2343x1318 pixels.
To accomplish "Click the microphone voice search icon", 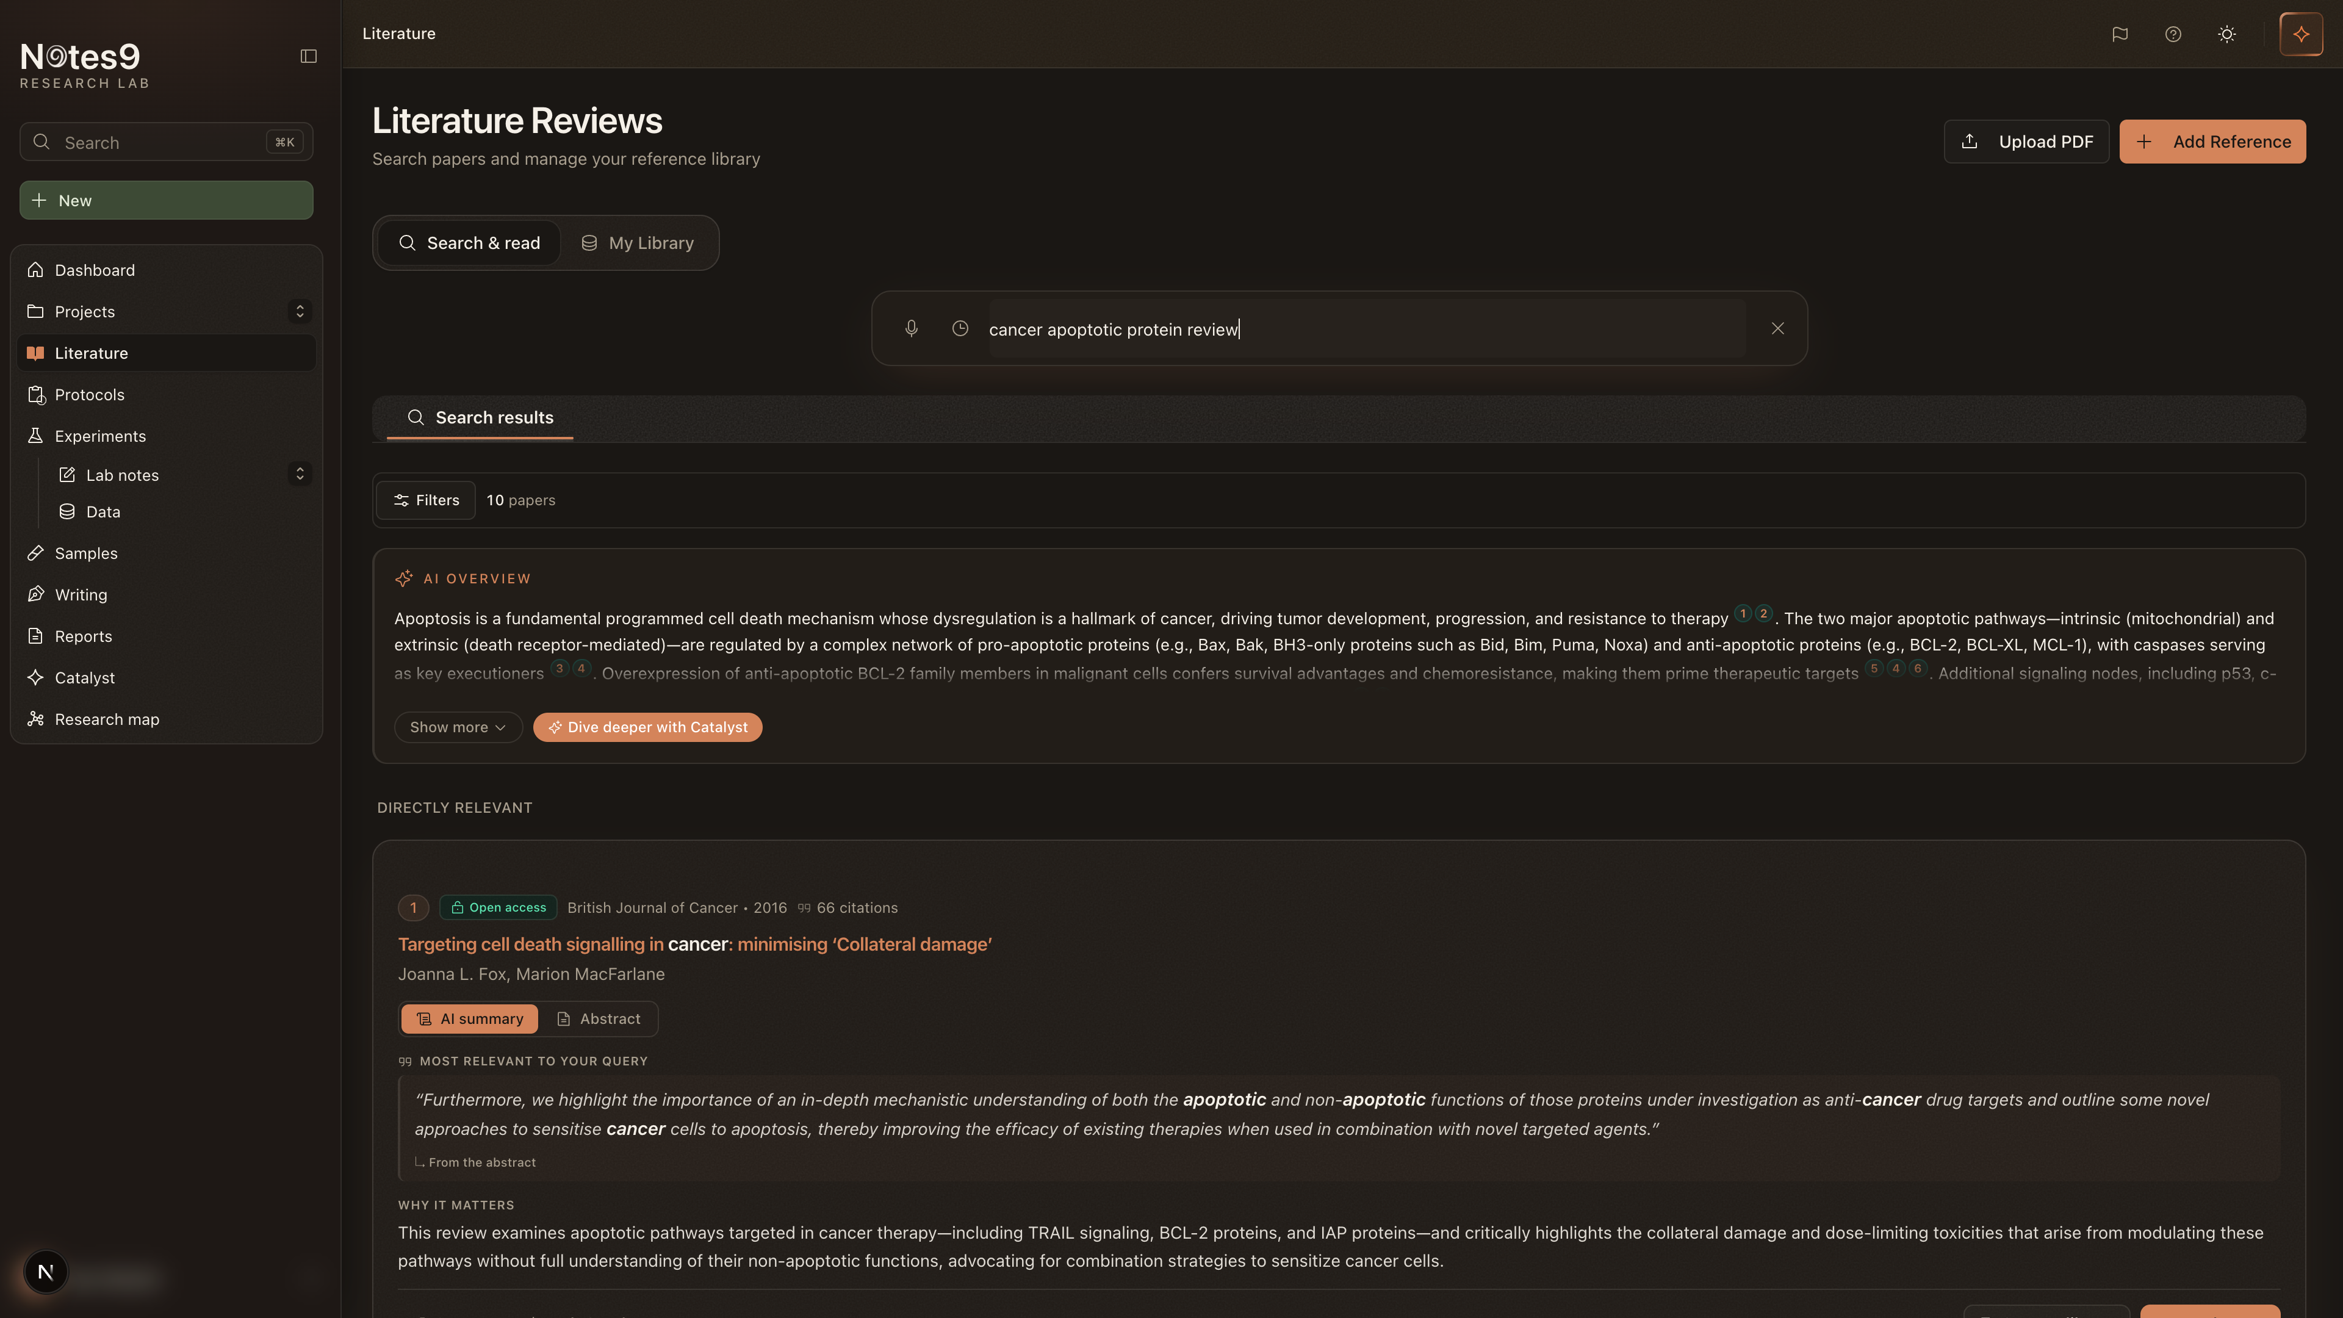I will point(912,328).
